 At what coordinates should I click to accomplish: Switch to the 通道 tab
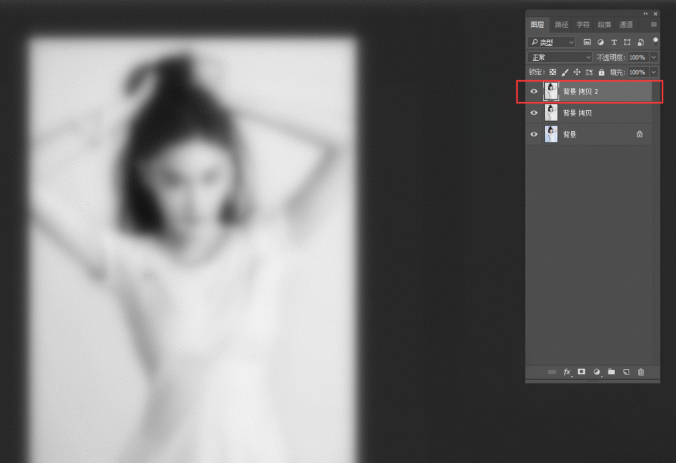625,24
